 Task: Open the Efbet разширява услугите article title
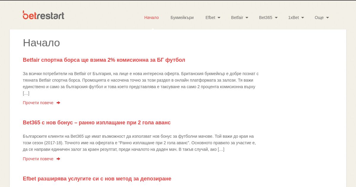97,179
